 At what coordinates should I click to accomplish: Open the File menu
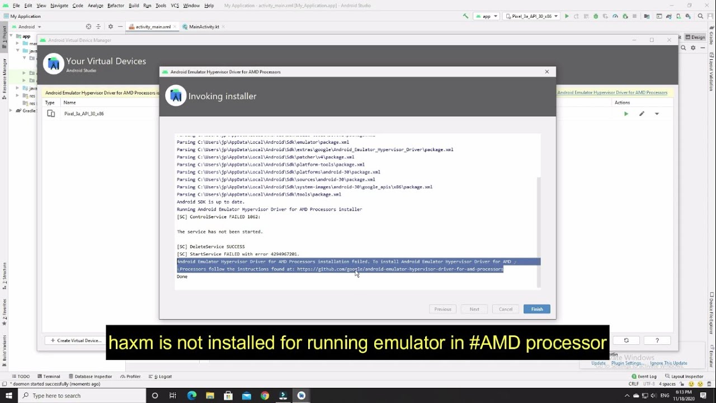coord(16,6)
